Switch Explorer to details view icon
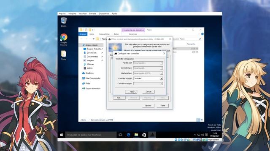Image resolution: width=270 pixels, height=151 pixels. pyautogui.click(x=198, y=120)
